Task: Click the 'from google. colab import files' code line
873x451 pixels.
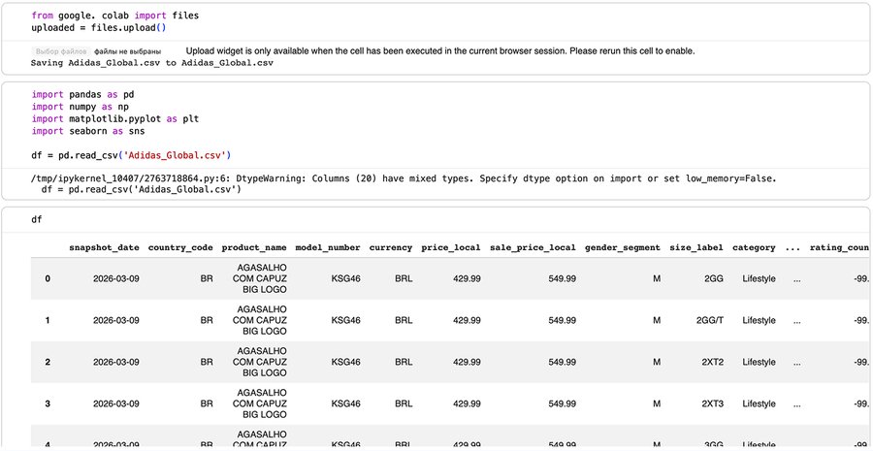Action: pyautogui.click(x=115, y=16)
